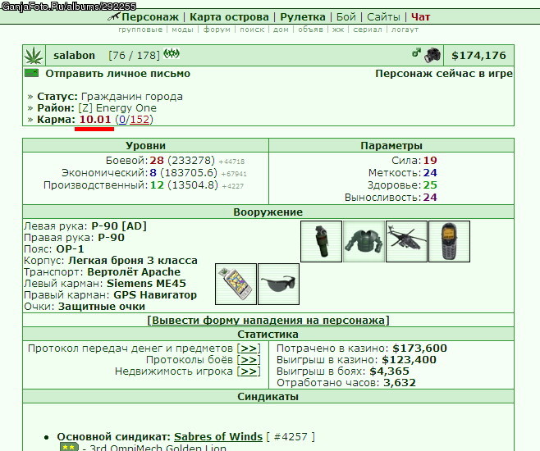This screenshot has width=540, height=451.
Task: Open сериал submenu link
Action: [368, 30]
